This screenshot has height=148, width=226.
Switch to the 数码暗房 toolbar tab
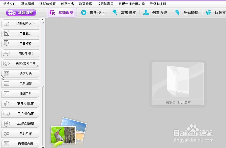coord(186,13)
